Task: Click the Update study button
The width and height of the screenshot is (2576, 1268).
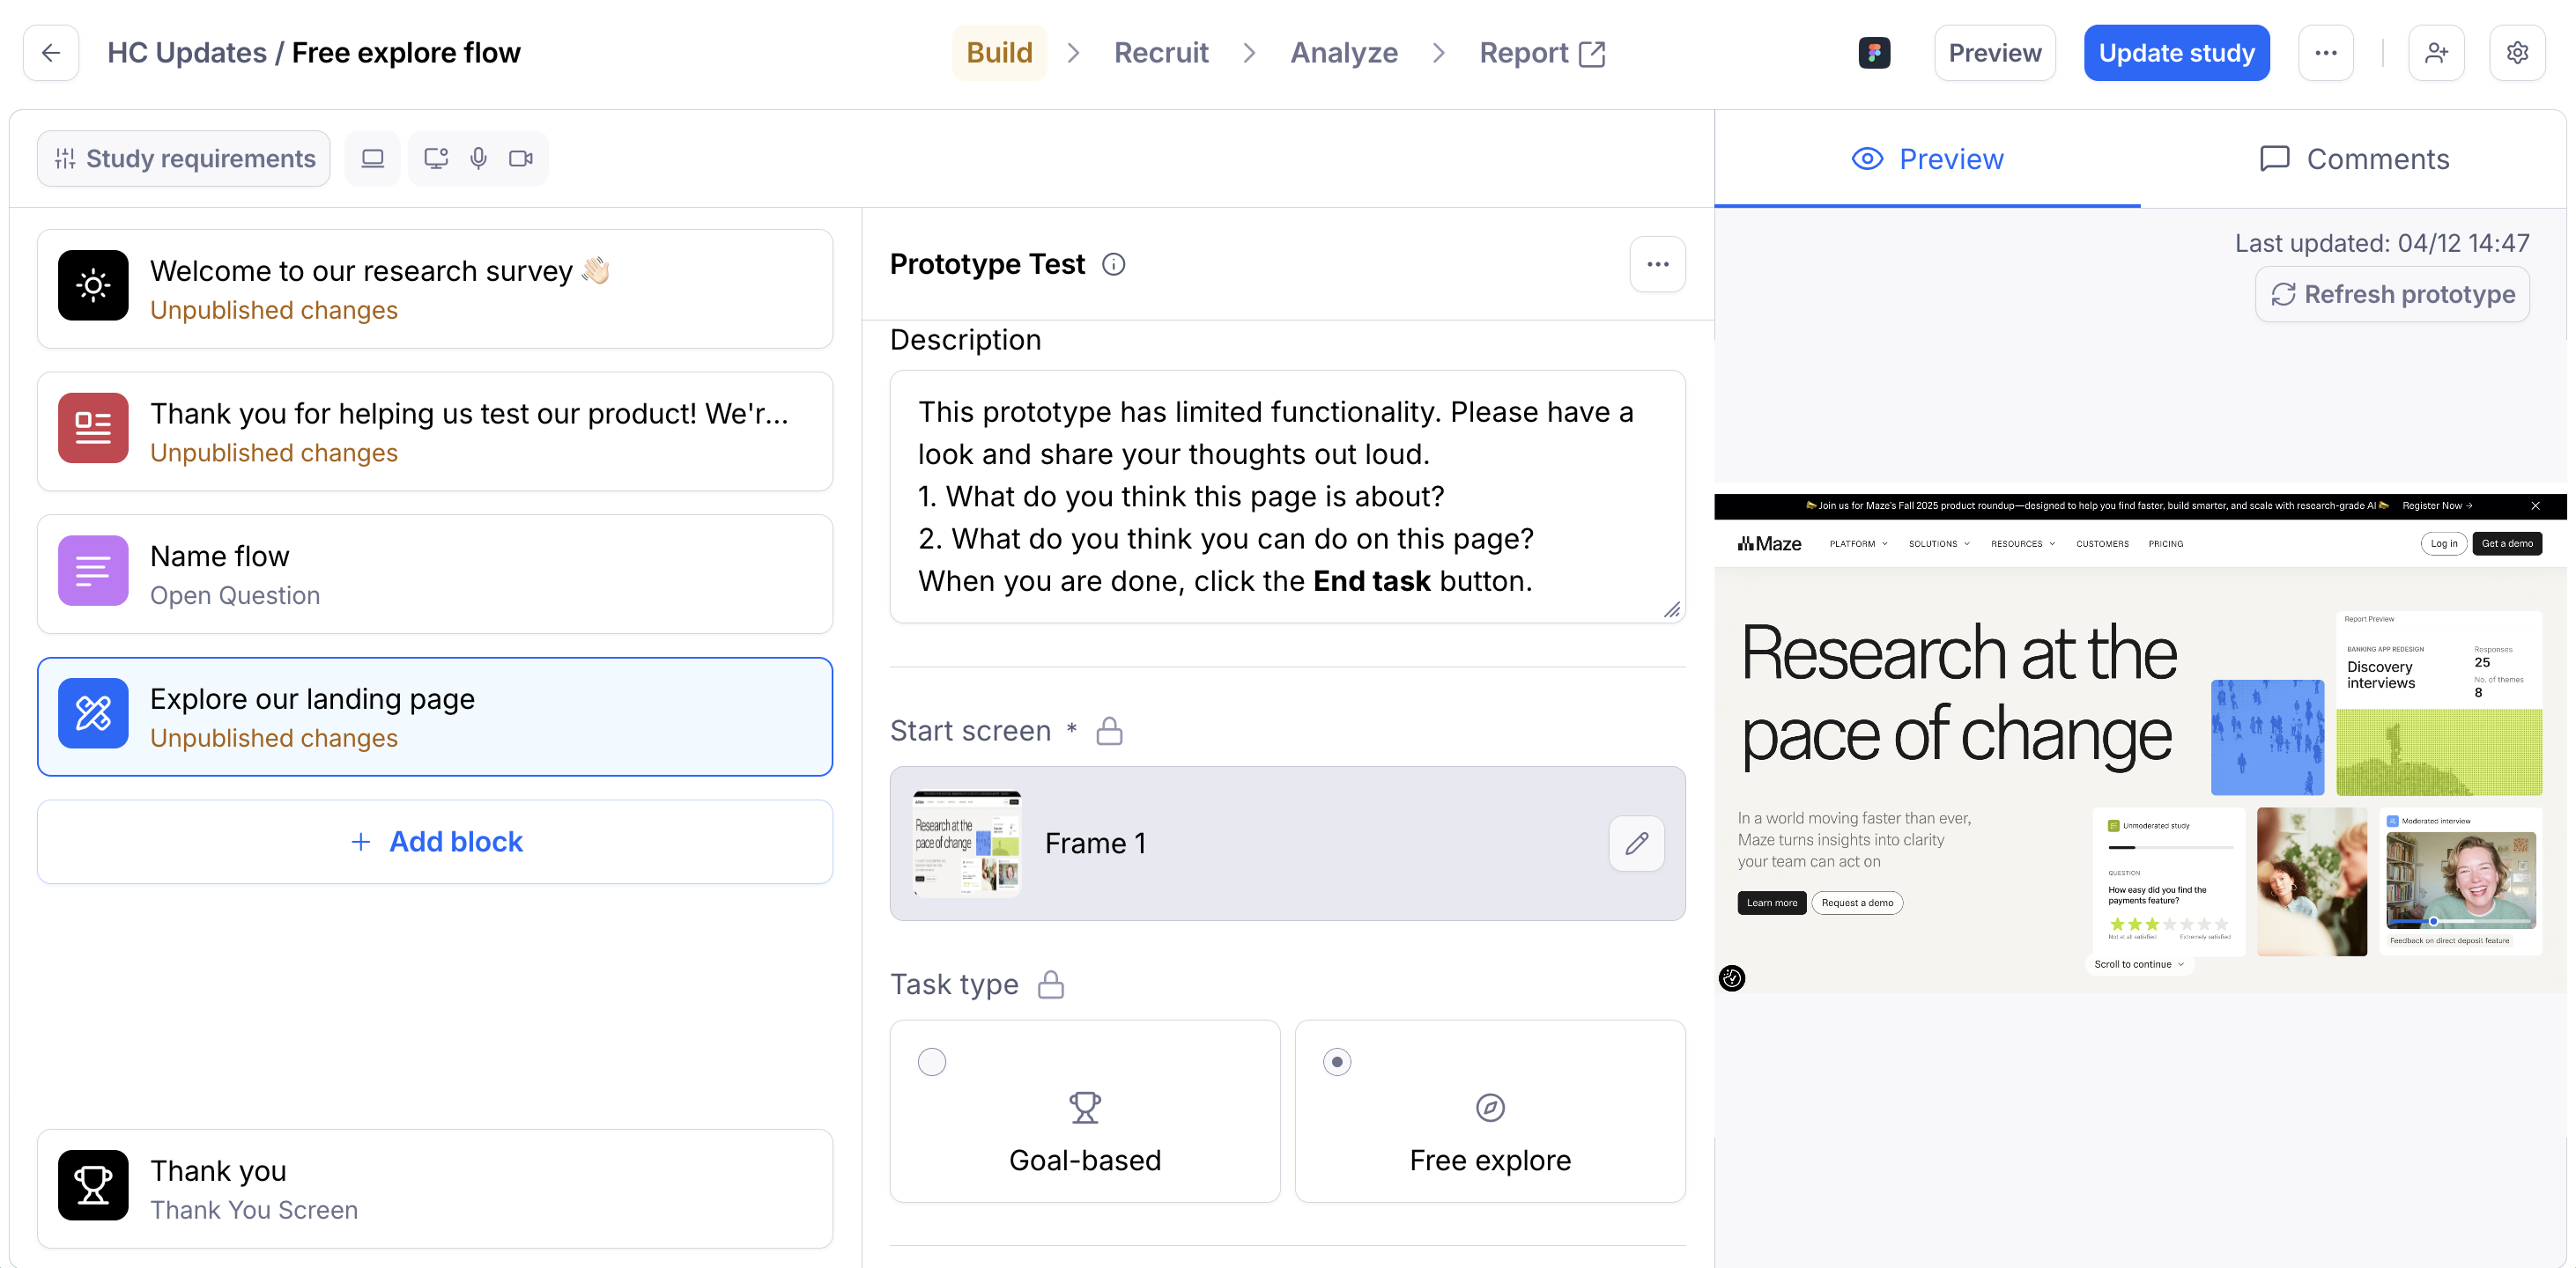Action: point(2176,53)
